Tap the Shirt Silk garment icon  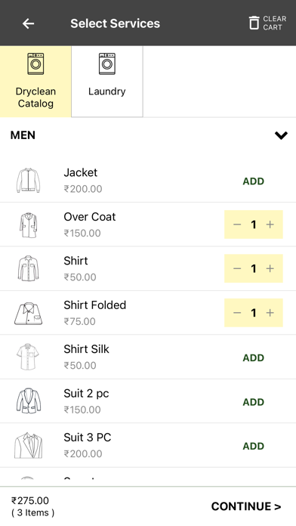[x=28, y=357]
